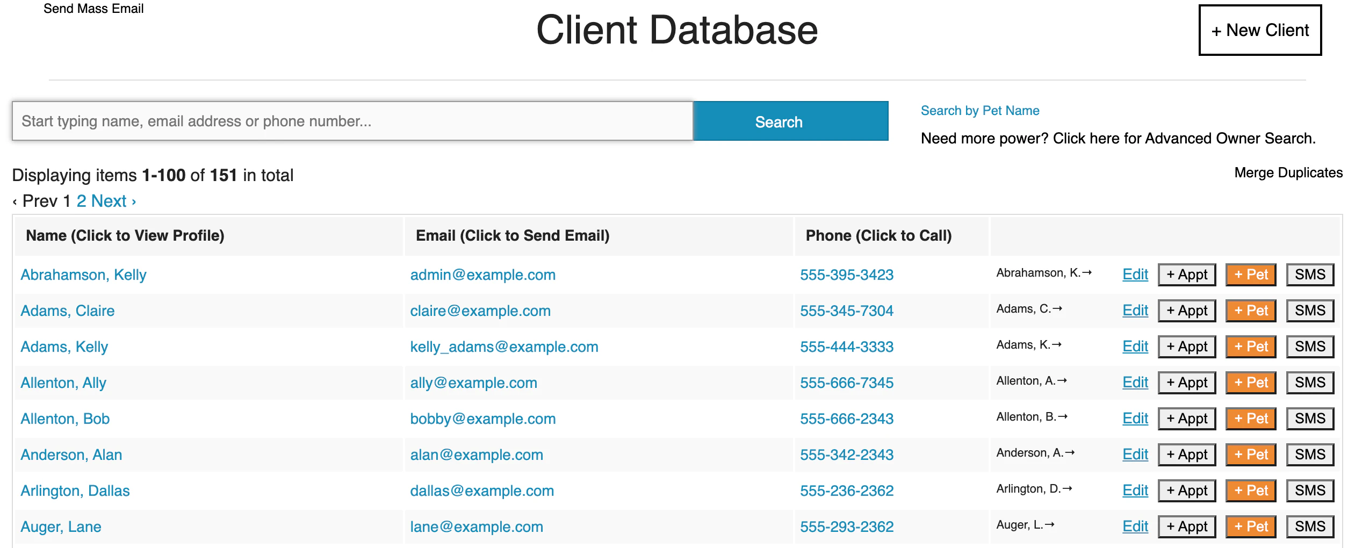Open Allenton, Bob profile
The image size is (1355, 548).
65,419
